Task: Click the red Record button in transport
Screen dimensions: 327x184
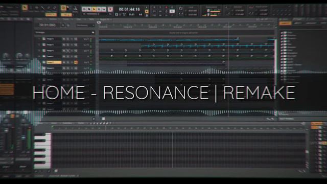Action: [x=110, y=9]
